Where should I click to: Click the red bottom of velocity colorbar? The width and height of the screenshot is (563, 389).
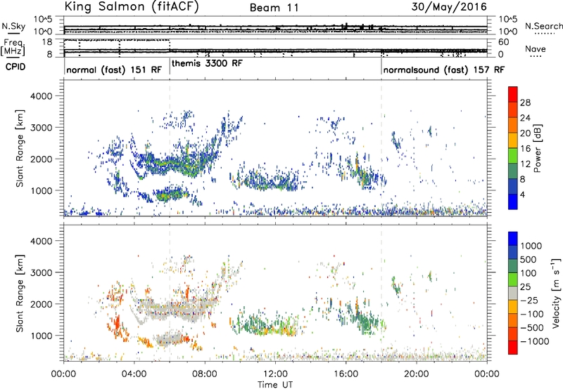tap(513, 348)
